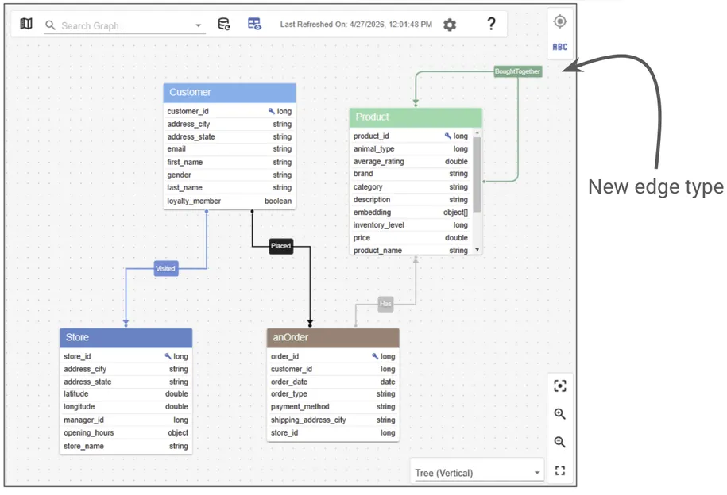The height and width of the screenshot is (495, 727).
Task: Select the brand row in Product
Action: pyautogui.click(x=411, y=174)
